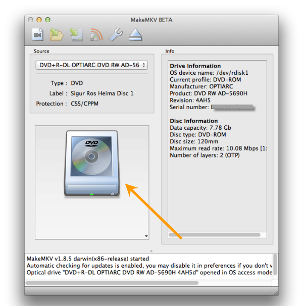Screen dimensions: 303x306
Task: Click 'Manufacturer: OPTIARC' line
Action: (x=201, y=86)
